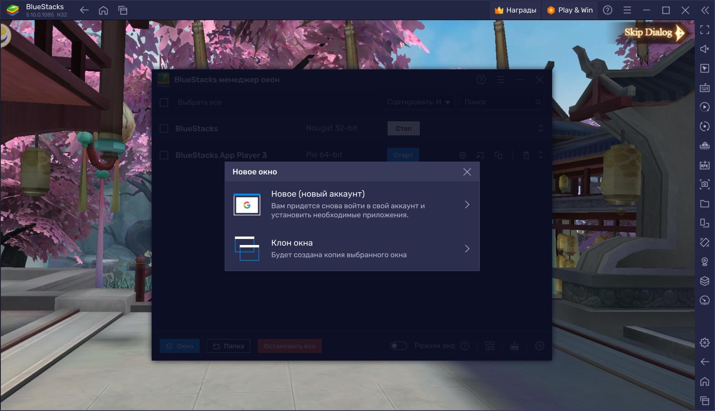
Task: Click home icon at sidebar bottom
Action: click(x=705, y=381)
